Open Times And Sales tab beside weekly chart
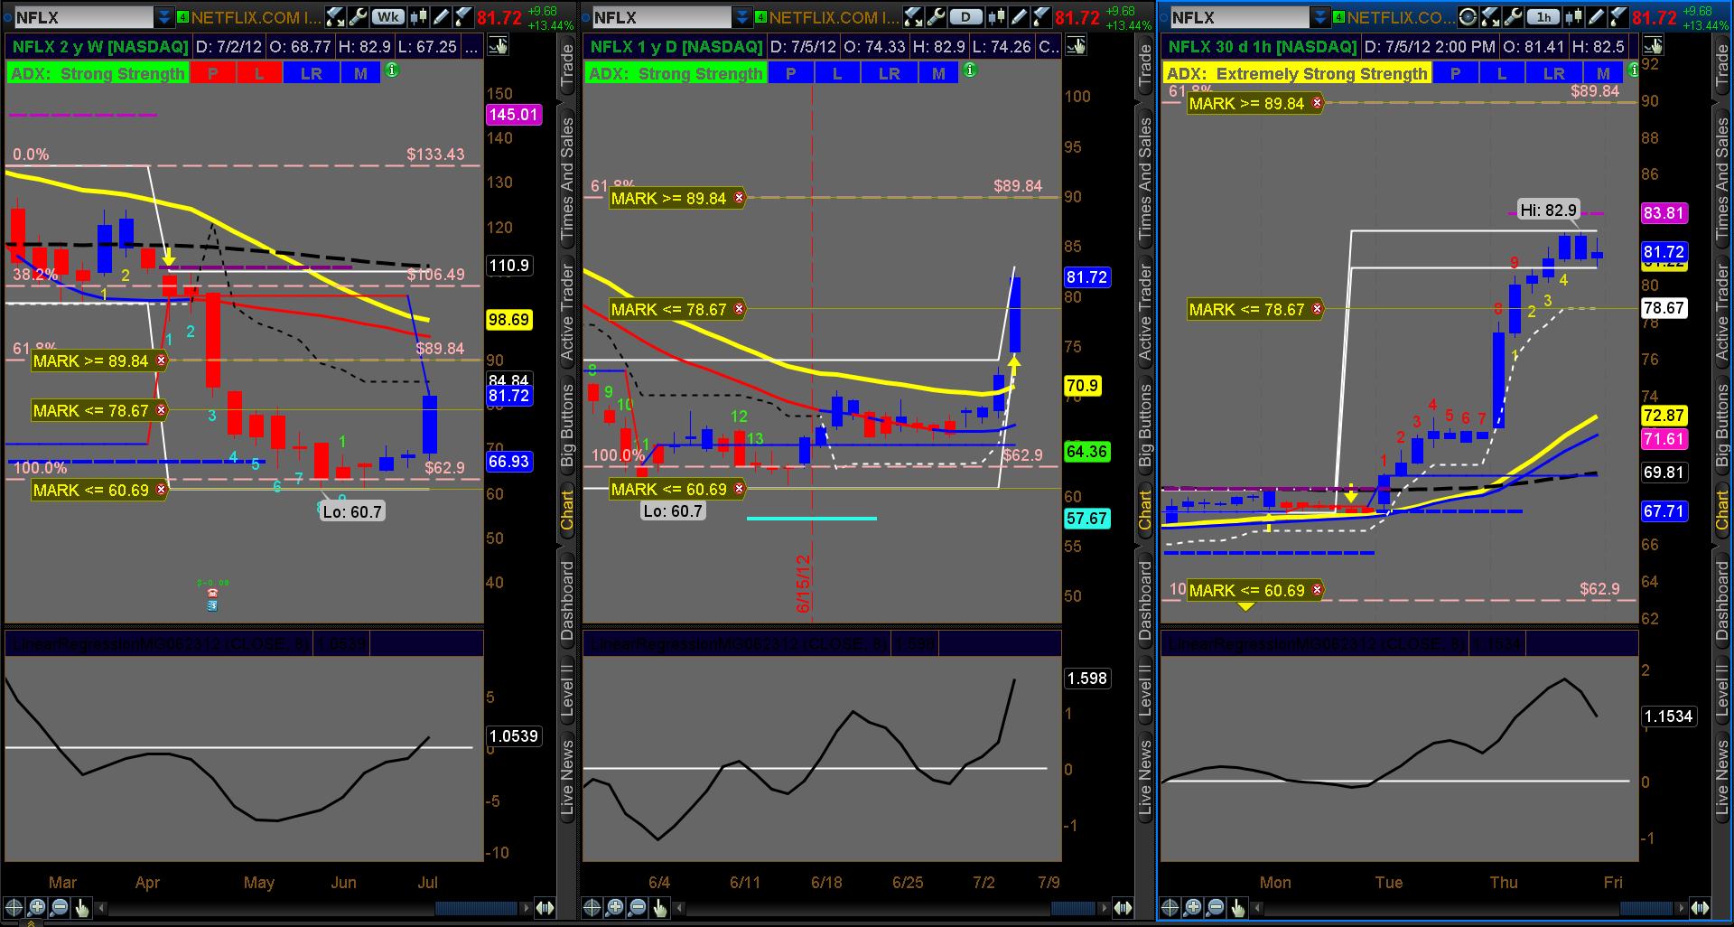Screen dimensions: 1734x927 pos(567,179)
